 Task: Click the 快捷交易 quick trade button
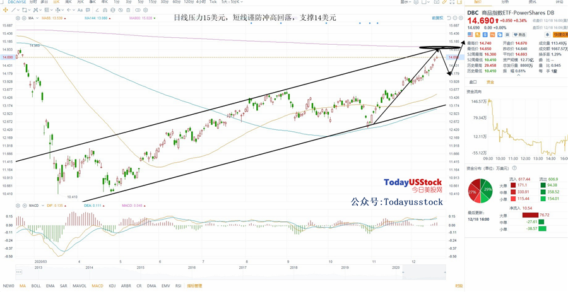pyautogui.click(x=561, y=35)
